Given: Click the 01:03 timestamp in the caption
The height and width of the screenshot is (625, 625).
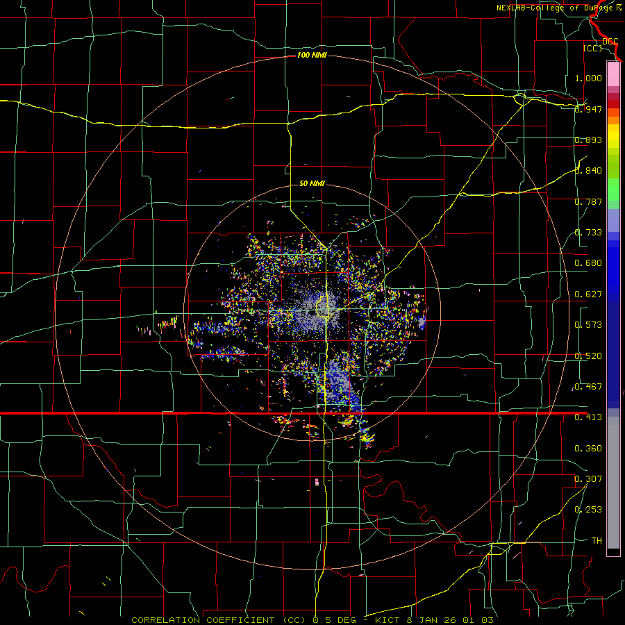Looking at the screenshot, I should coord(478,620).
